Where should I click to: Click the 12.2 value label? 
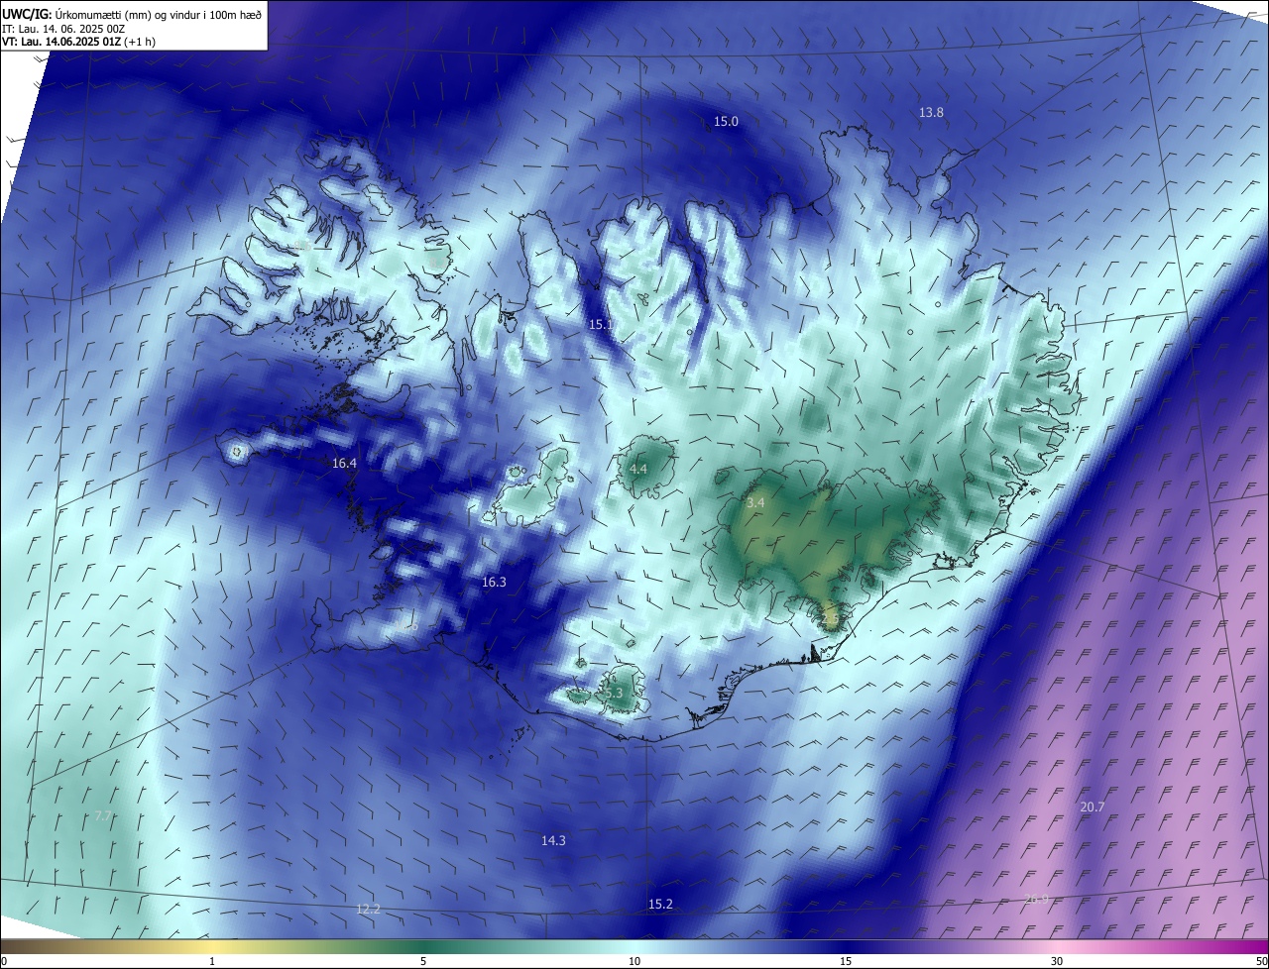coord(368,909)
